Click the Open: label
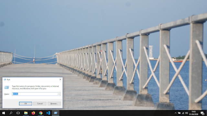Image resolution: width=207 pixels, height=116 pixels. coord(6,94)
